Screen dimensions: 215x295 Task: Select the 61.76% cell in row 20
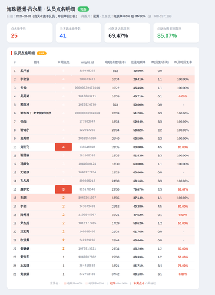(x=138, y=231)
